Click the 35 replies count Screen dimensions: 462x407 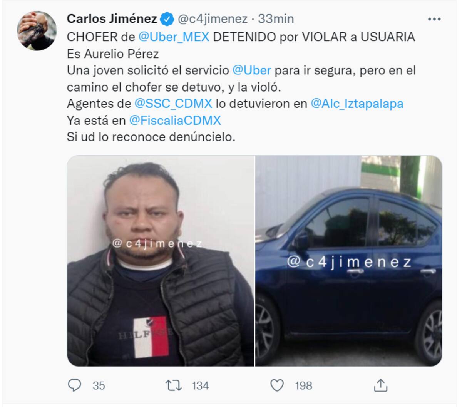click(99, 385)
